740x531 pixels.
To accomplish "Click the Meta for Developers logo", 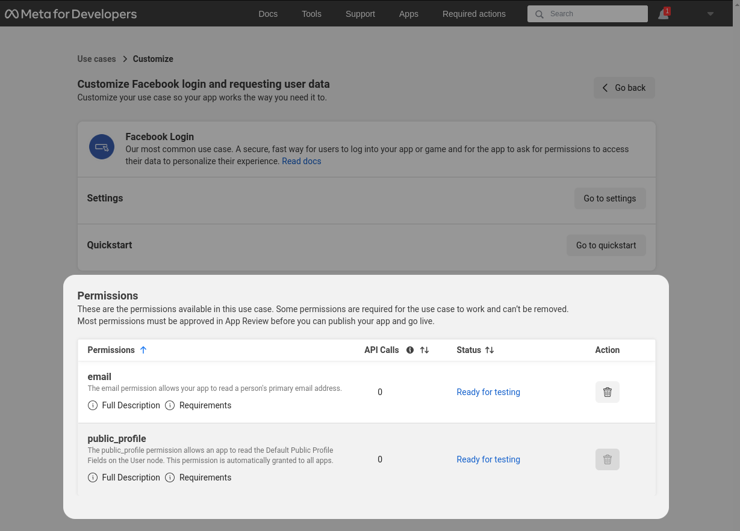I will tap(70, 13).
